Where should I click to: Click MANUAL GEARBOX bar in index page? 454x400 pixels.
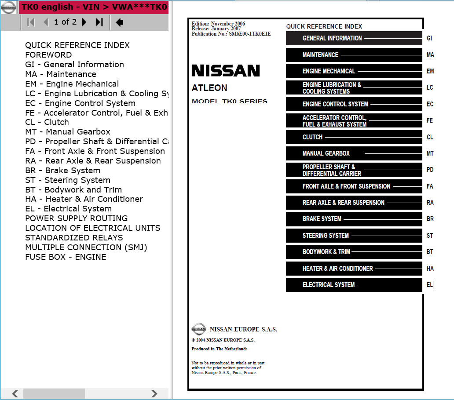coord(354,153)
